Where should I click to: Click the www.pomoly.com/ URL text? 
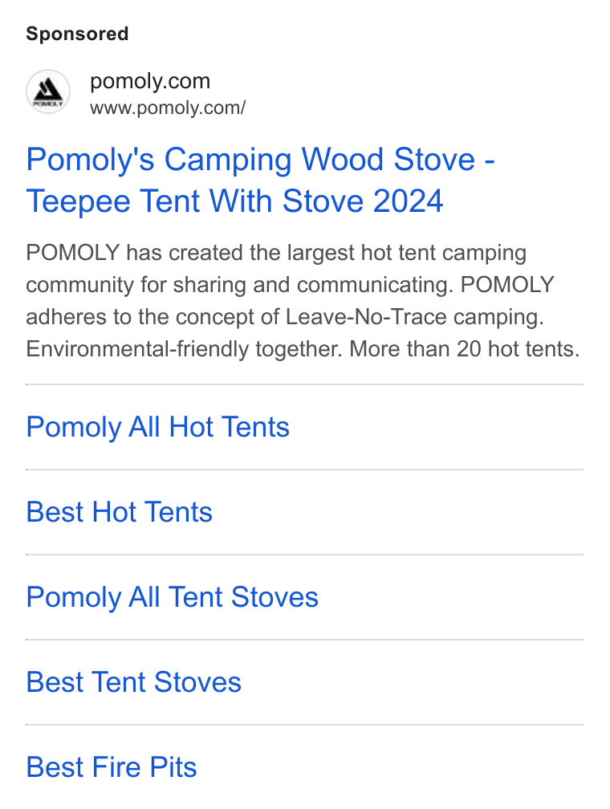point(168,108)
